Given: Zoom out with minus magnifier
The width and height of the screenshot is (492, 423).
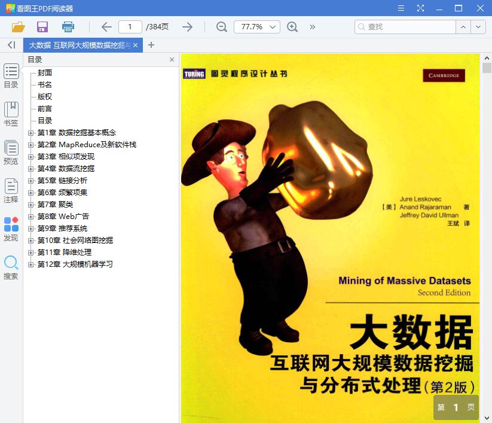Looking at the screenshot, I should tap(222, 27).
